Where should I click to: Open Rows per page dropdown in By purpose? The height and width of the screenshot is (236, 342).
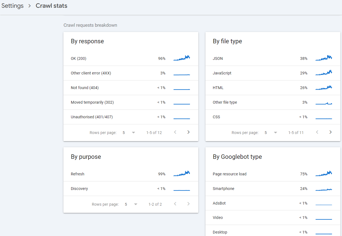[x=131, y=204]
